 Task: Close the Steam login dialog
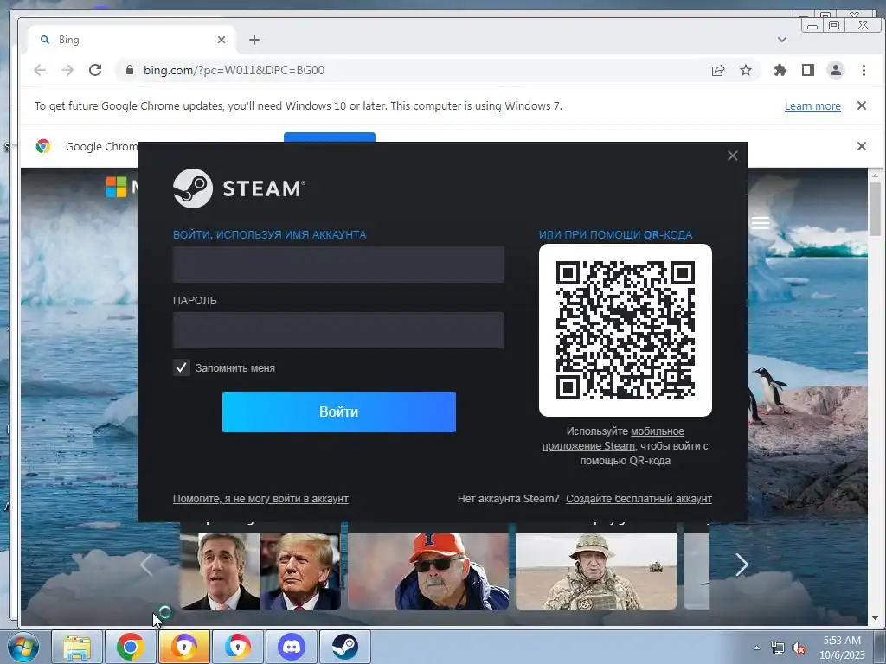click(x=732, y=156)
